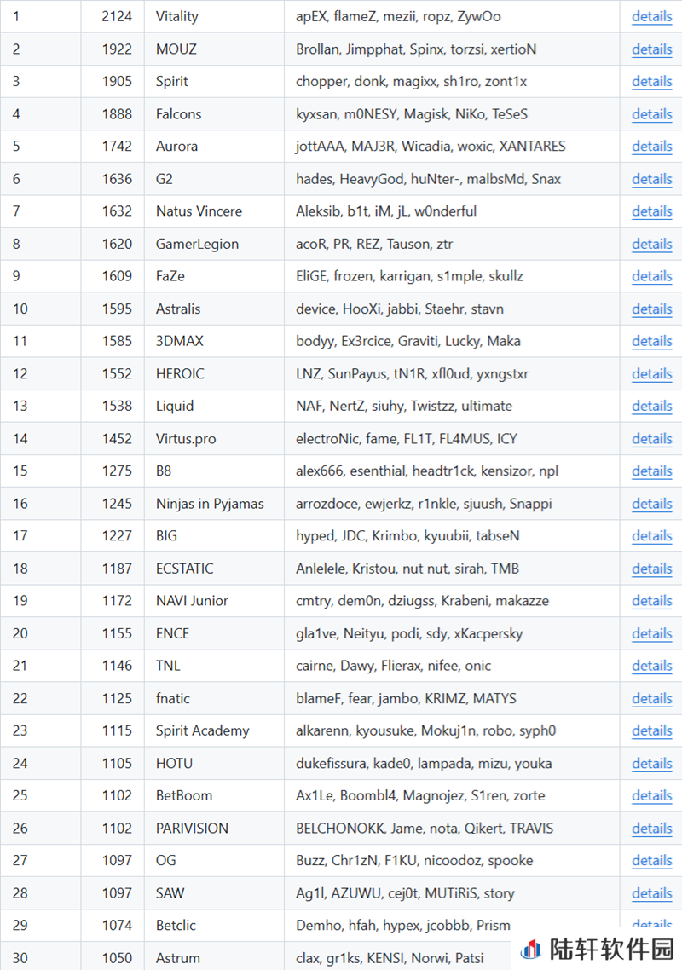Select team name MOUZ
Screen dimensions: 682x970
point(176,49)
